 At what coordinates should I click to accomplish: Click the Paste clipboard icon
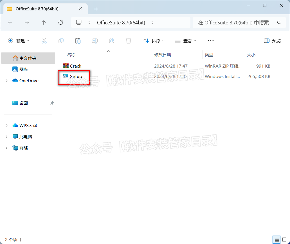(78, 41)
